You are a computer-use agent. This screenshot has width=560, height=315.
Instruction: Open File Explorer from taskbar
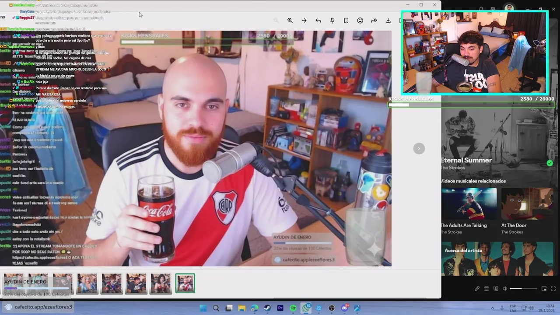241,308
